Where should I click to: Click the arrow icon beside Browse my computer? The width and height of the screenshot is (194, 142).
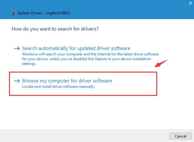coord(17,81)
